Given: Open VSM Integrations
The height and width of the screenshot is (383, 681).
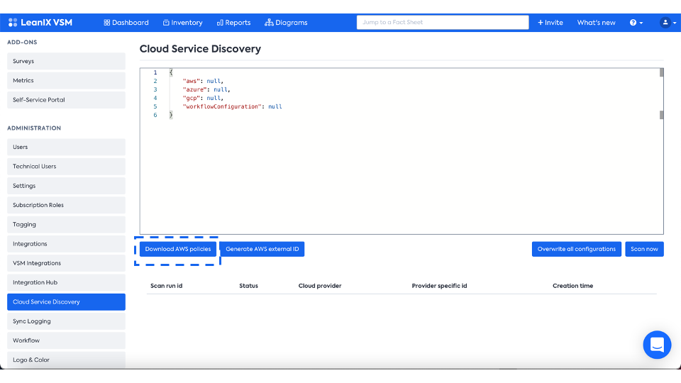Looking at the screenshot, I should pyautogui.click(x=66, y=263).
